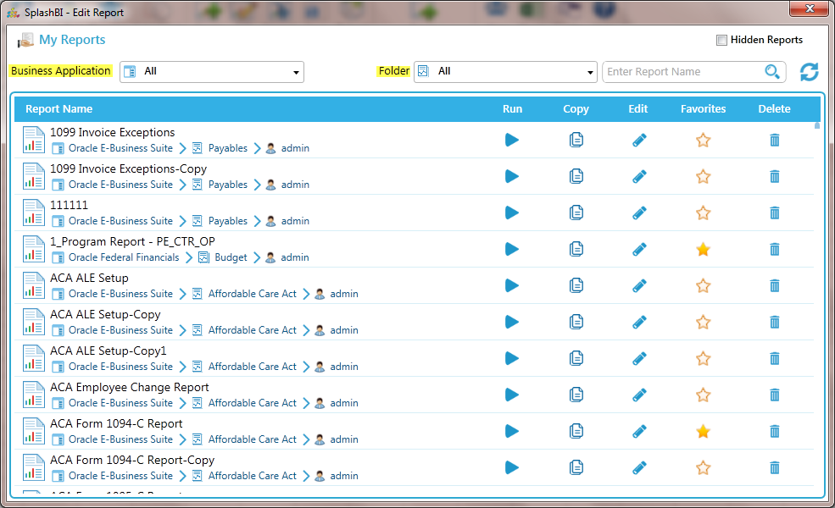835x508 pixels.
Task: Click the search magnifier icon
Action: click(772, 72)
